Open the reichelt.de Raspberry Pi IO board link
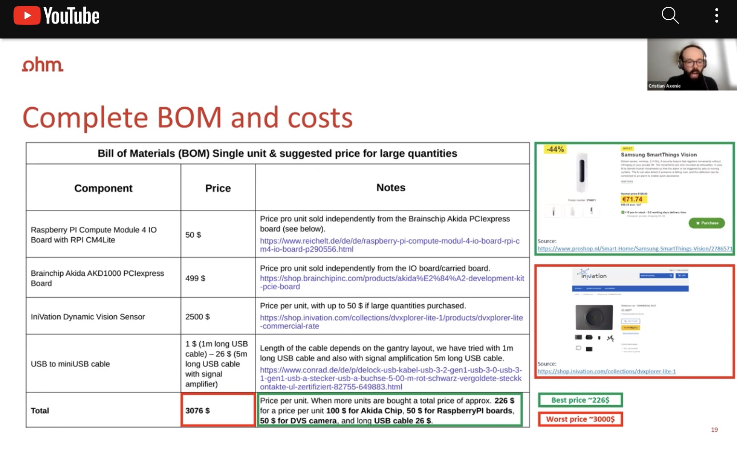This screenshot has height=451, width=737. [390, 245]
